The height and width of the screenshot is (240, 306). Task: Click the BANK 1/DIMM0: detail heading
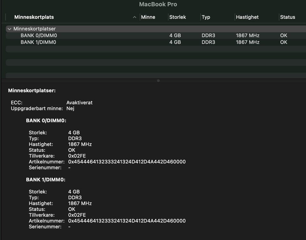46,180
